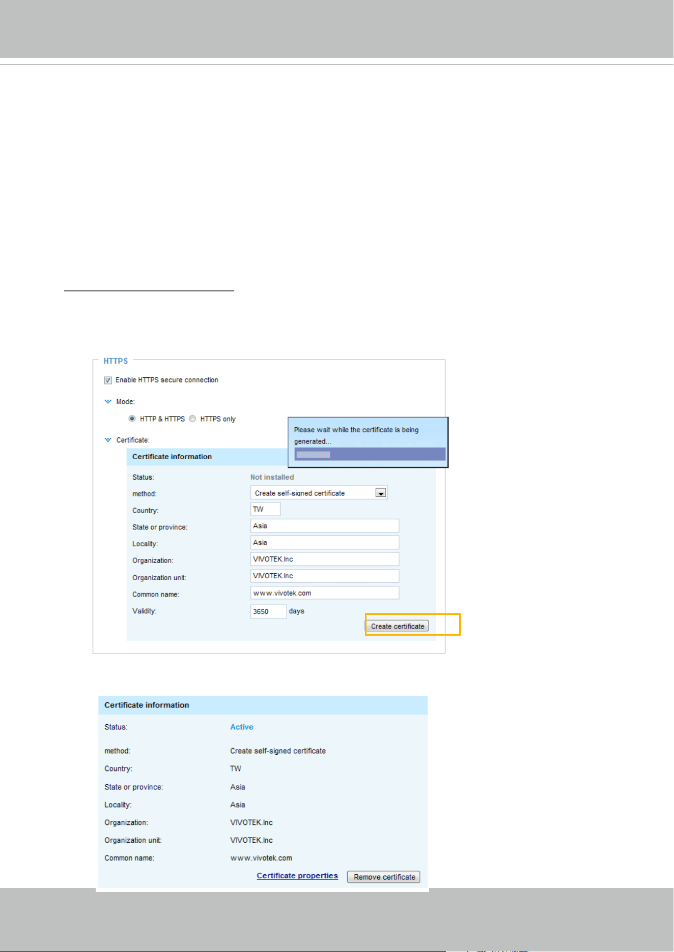Click the certificate generation progress bar
The image size is (674, 952).
click(370, 454)
